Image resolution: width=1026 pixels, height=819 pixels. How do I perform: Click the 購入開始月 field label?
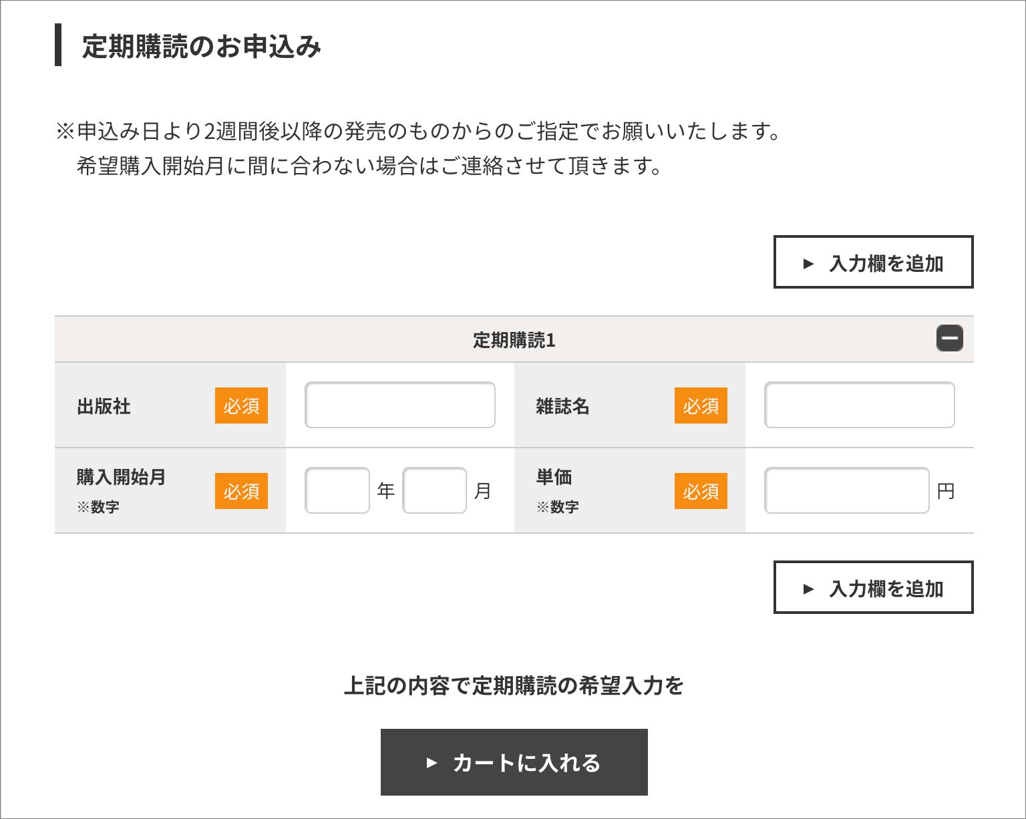tap(121, 477)
